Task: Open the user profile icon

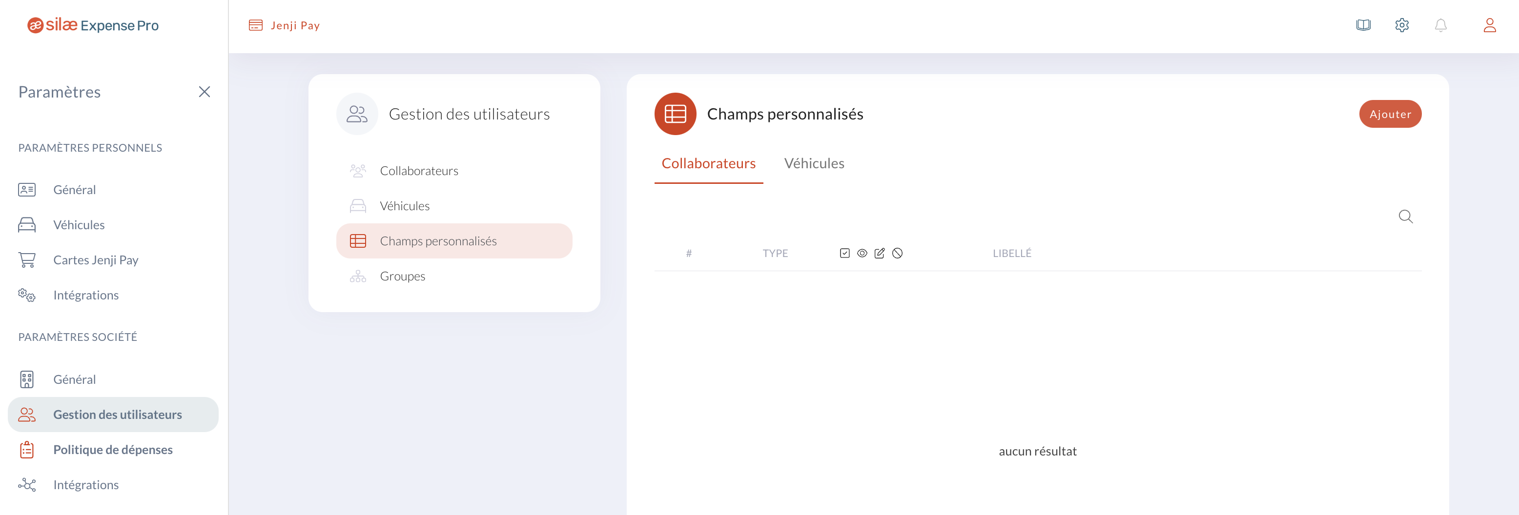Action: (1490, 25)
